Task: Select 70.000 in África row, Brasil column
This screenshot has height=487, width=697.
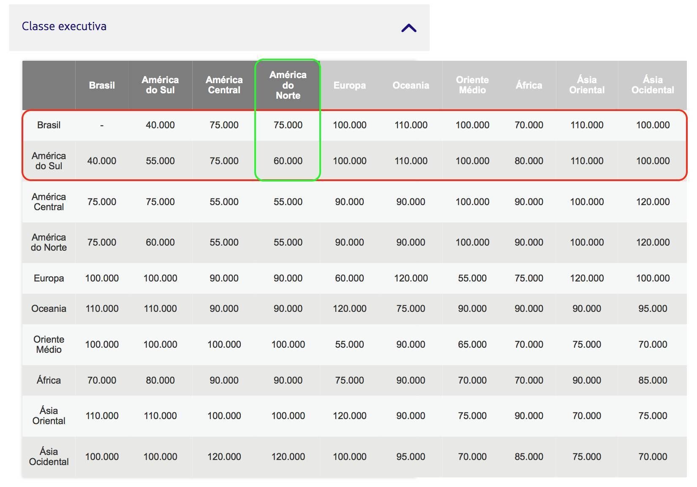Action: tap(102, 380)
